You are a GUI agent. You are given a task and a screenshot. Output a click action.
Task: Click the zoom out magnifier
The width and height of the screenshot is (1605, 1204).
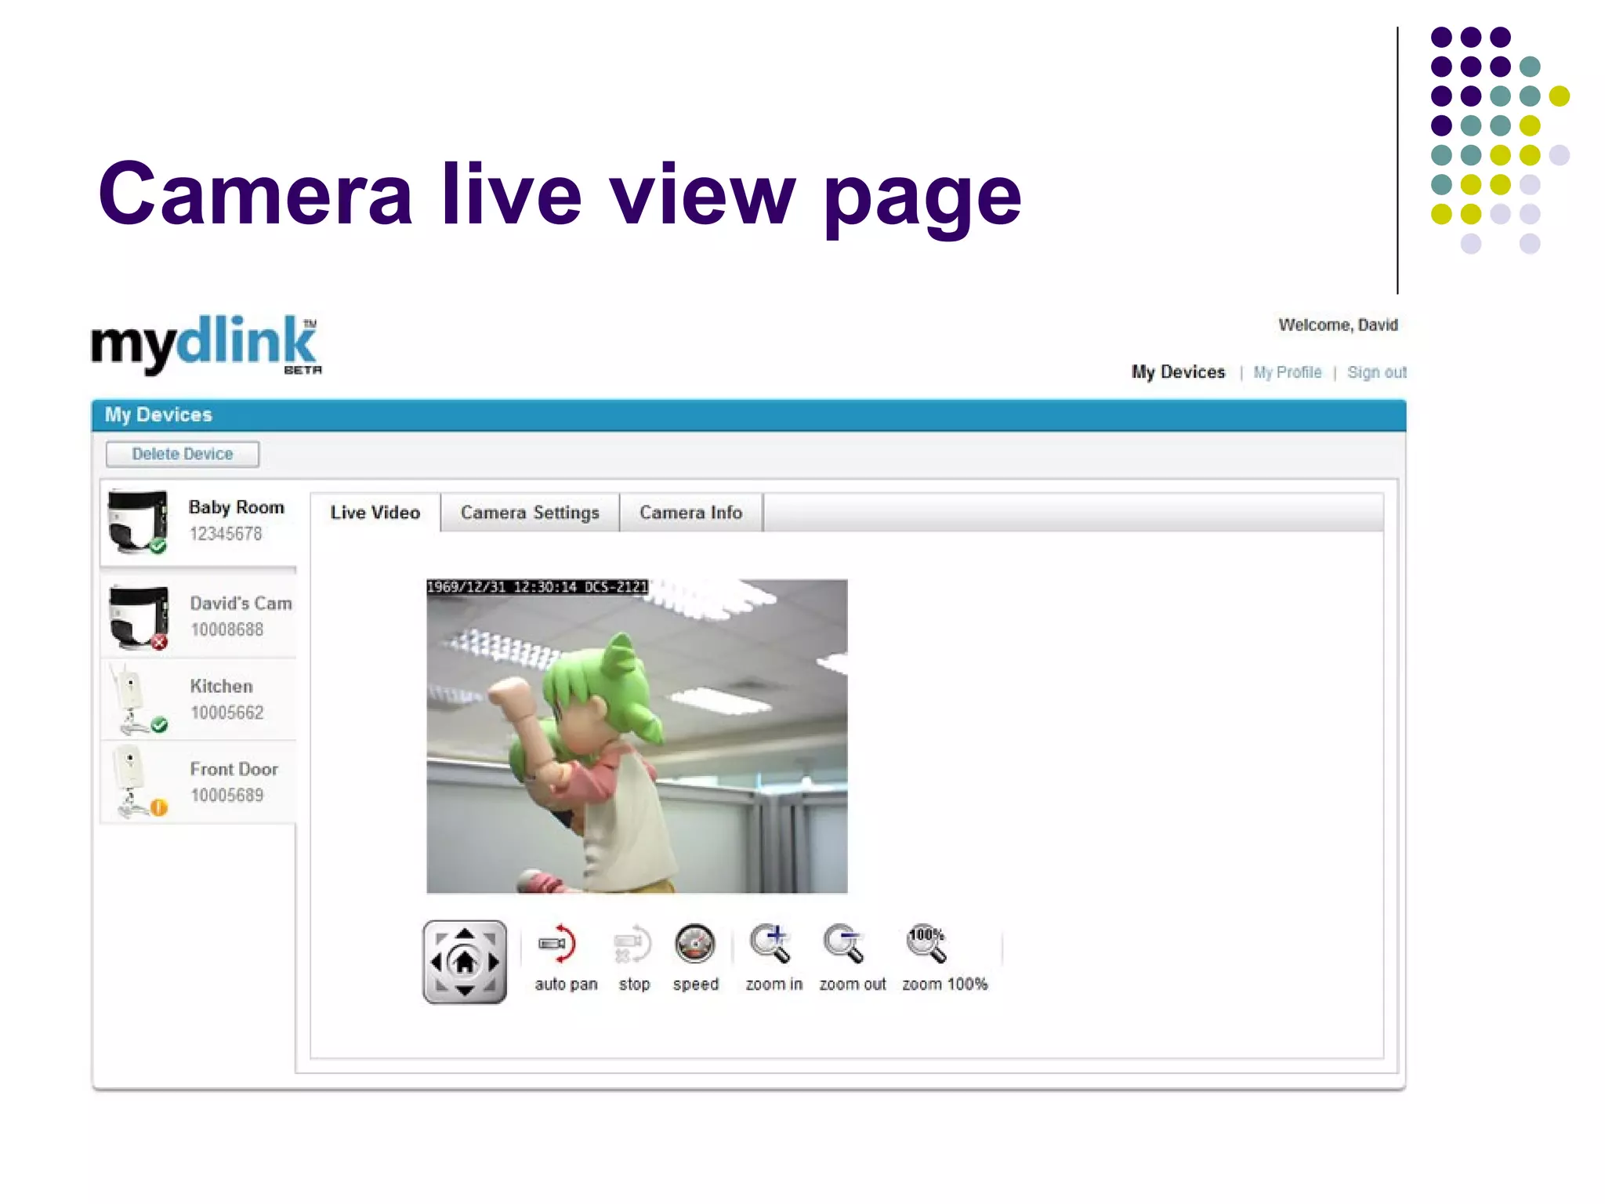coord(845,945)
